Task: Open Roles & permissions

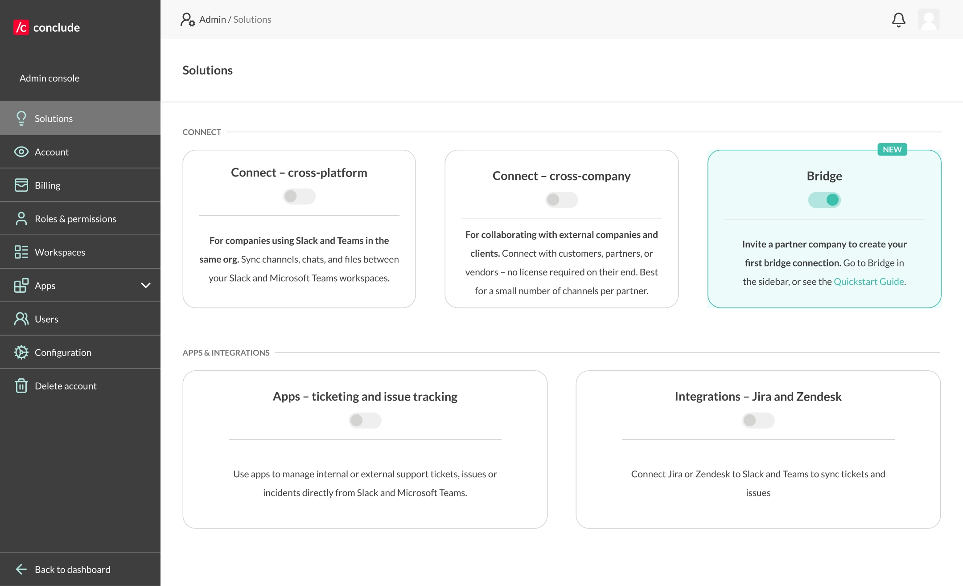Action: (80, 218)
